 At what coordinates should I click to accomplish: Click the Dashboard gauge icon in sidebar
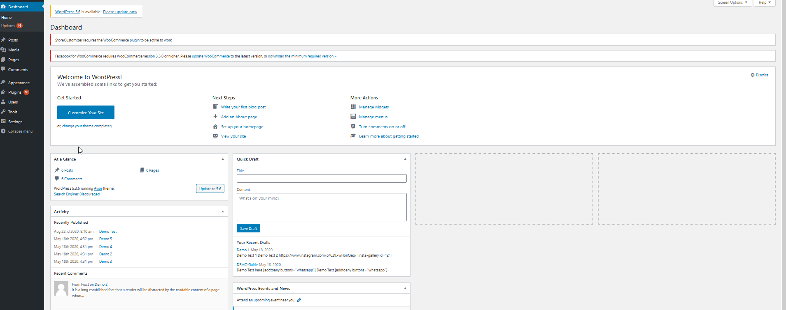tap(3, 7)
